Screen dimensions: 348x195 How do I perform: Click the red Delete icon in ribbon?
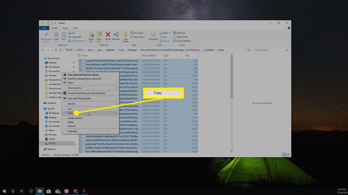pos(108,35)
